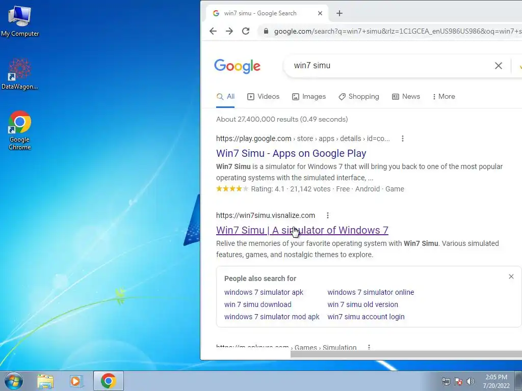
Task: Click the volume speaker tray icon
Action: [x=471, y=381]
